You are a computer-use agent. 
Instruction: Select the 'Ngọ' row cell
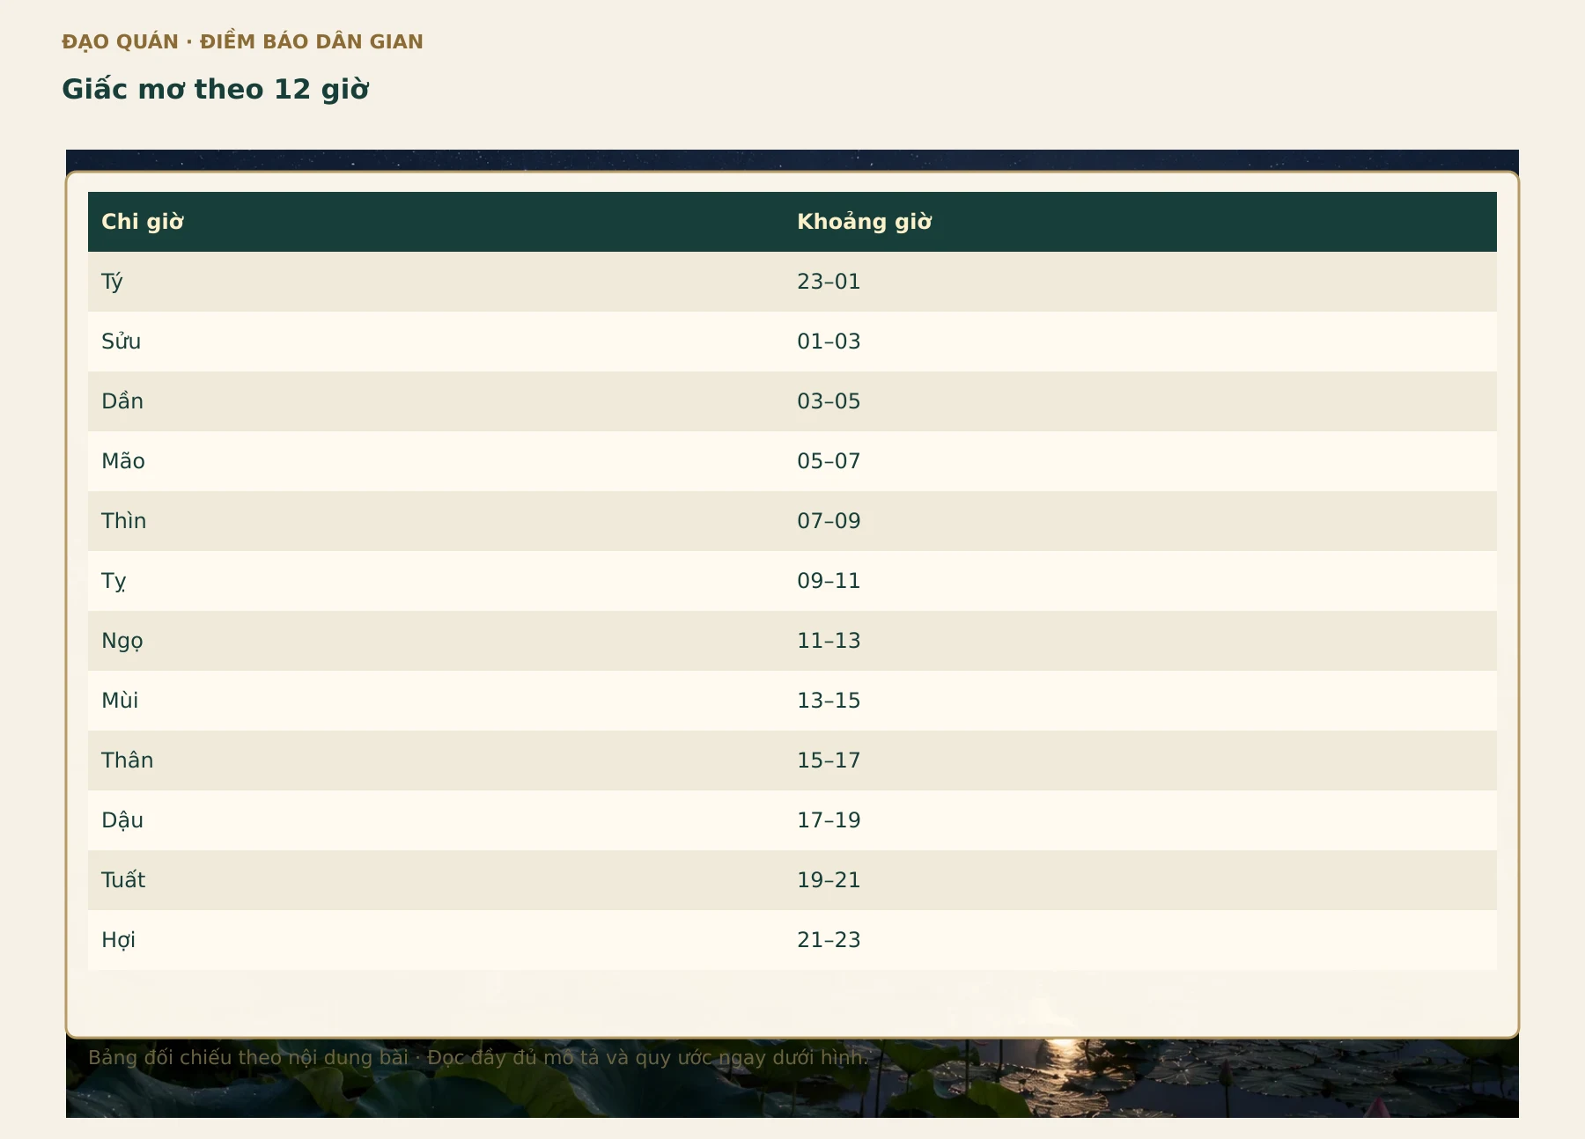pyautogui.click(x=436, y=641)
